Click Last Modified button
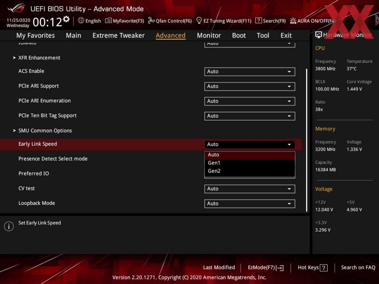379x284 pixels. coord(219,268)
